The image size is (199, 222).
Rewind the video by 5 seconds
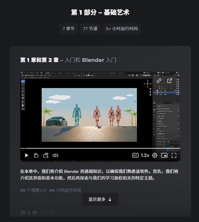pyautogui.click(x=36, y=155)
